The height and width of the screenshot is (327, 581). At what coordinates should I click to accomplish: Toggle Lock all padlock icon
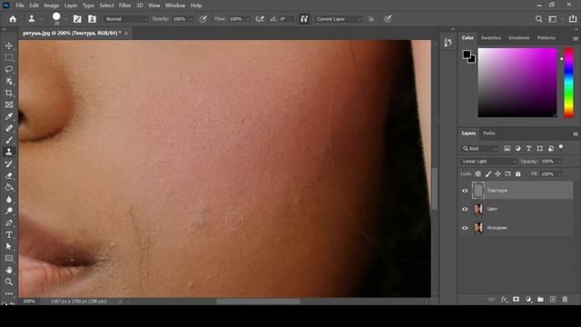point(517,173)
